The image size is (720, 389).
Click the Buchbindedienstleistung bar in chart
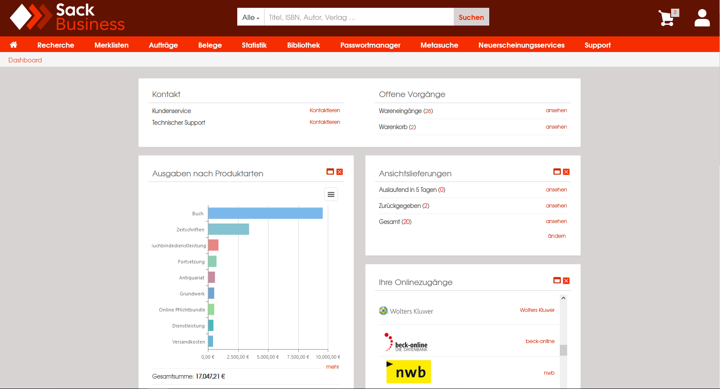point(213,245)
